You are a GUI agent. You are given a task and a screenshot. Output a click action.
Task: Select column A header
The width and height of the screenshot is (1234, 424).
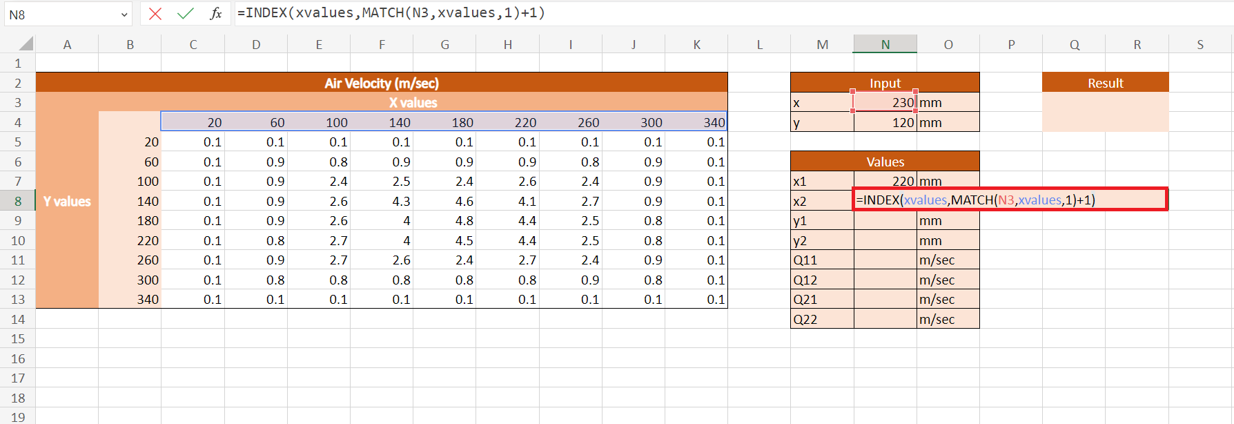click(67, 45)
